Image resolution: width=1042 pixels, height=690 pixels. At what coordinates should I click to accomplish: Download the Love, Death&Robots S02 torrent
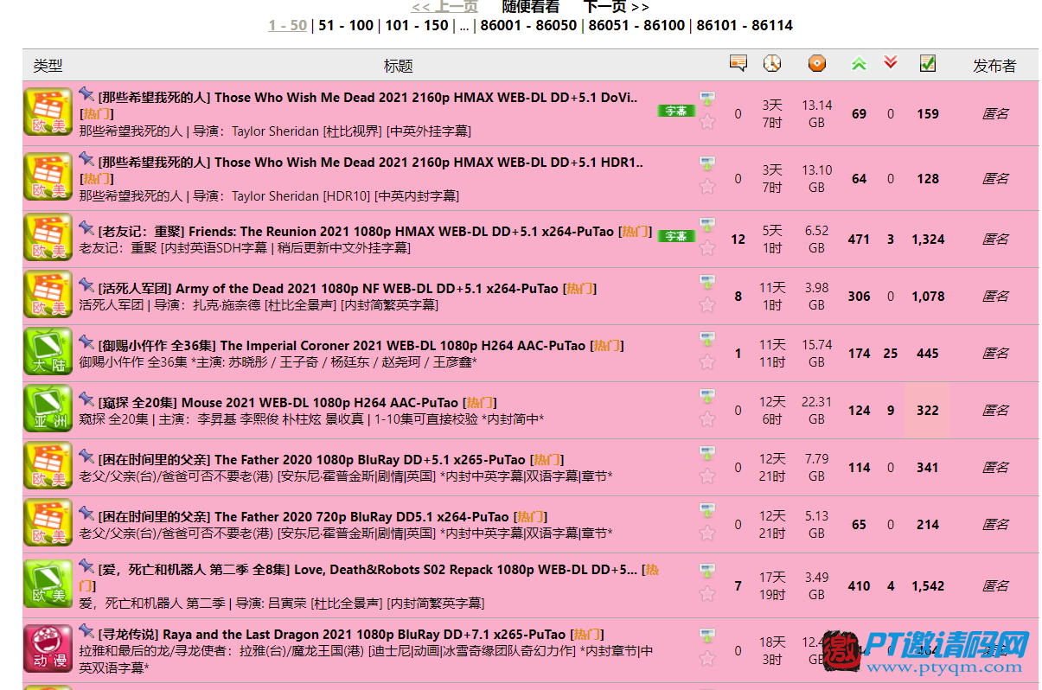pyautogui.click(x=707, y=571)
